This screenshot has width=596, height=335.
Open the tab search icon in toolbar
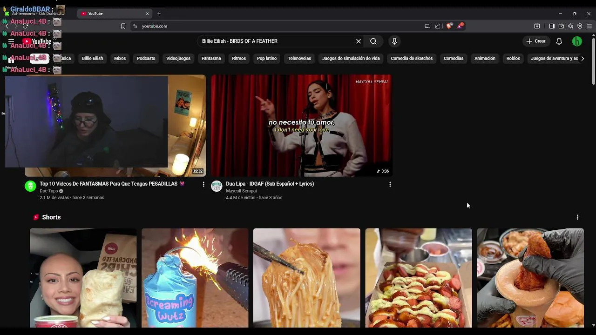(x=537, y=26)
